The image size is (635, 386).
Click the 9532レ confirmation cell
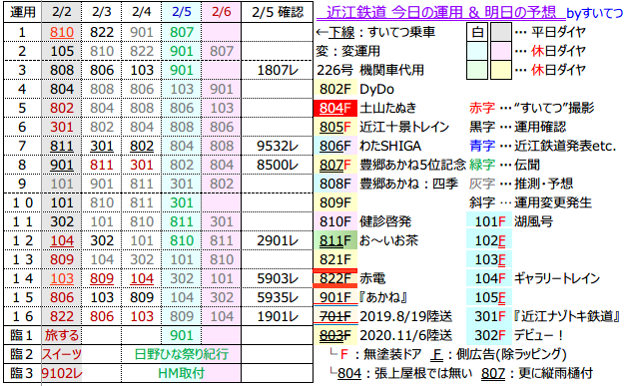tap(278, 146)
